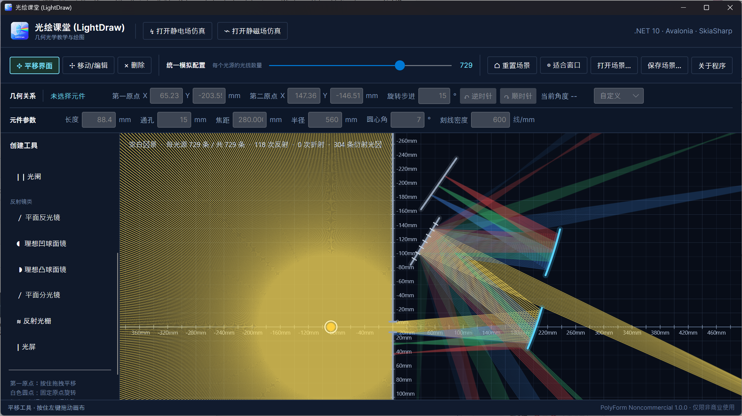The width and height of the screenshot is (742, 416).
Task: Click the 反射镜类 category heading
Action: (x=21, y=202)
